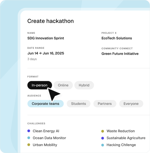This screenshot has height=153, width=150.
Task: Click the EcoTech Solutions project value
Action: (117, 38)
